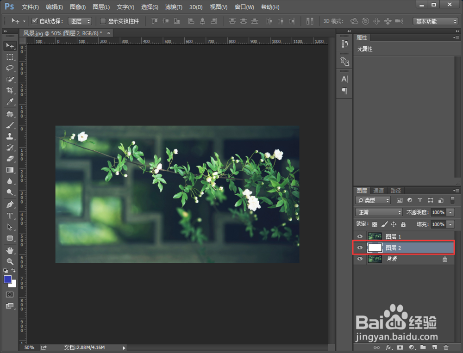This screenshot has width=463, height=353.
Task: Hide the 背景 layer eye icon
Action: point(360,259)
